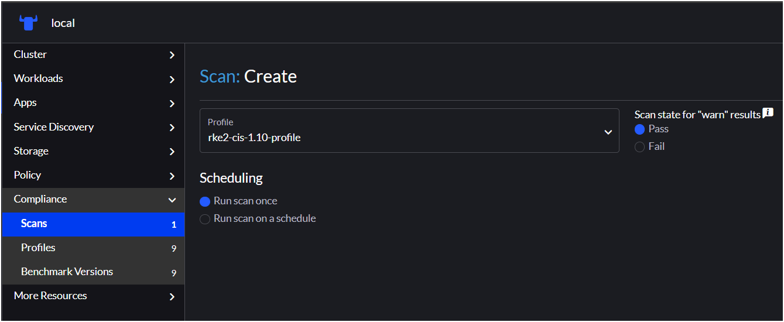Viewport: 784px width, 322px height.
Task: Open the Scans page
Action: click(34, 224)
